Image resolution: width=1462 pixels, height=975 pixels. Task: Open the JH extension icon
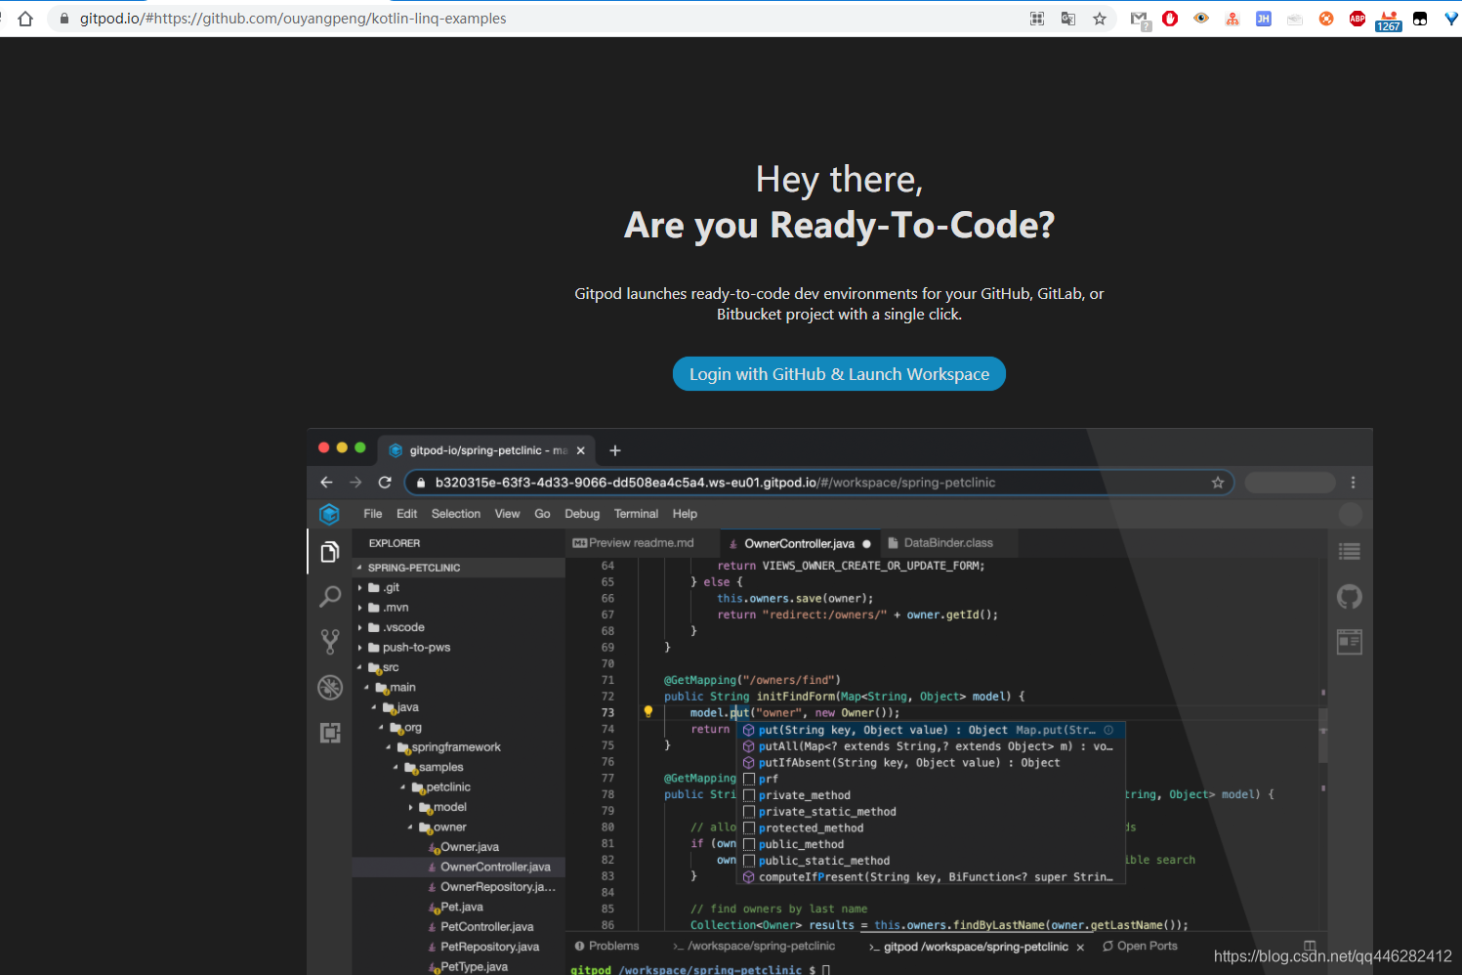point(1264,19)
